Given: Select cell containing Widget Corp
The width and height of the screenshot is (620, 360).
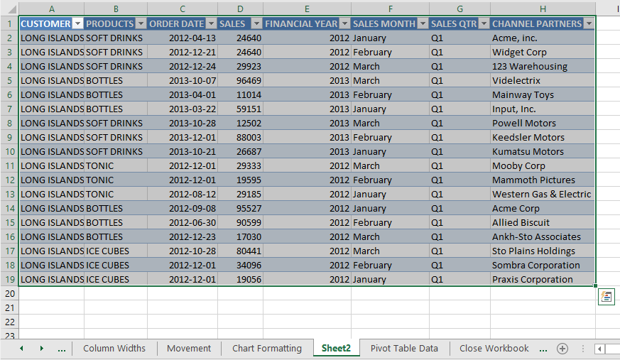Looking at the screenshot, I should [543, 52].
